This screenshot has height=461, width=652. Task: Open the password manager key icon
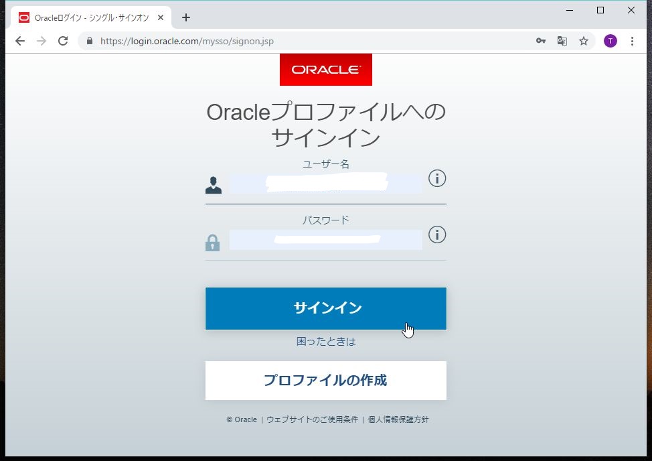541,41
